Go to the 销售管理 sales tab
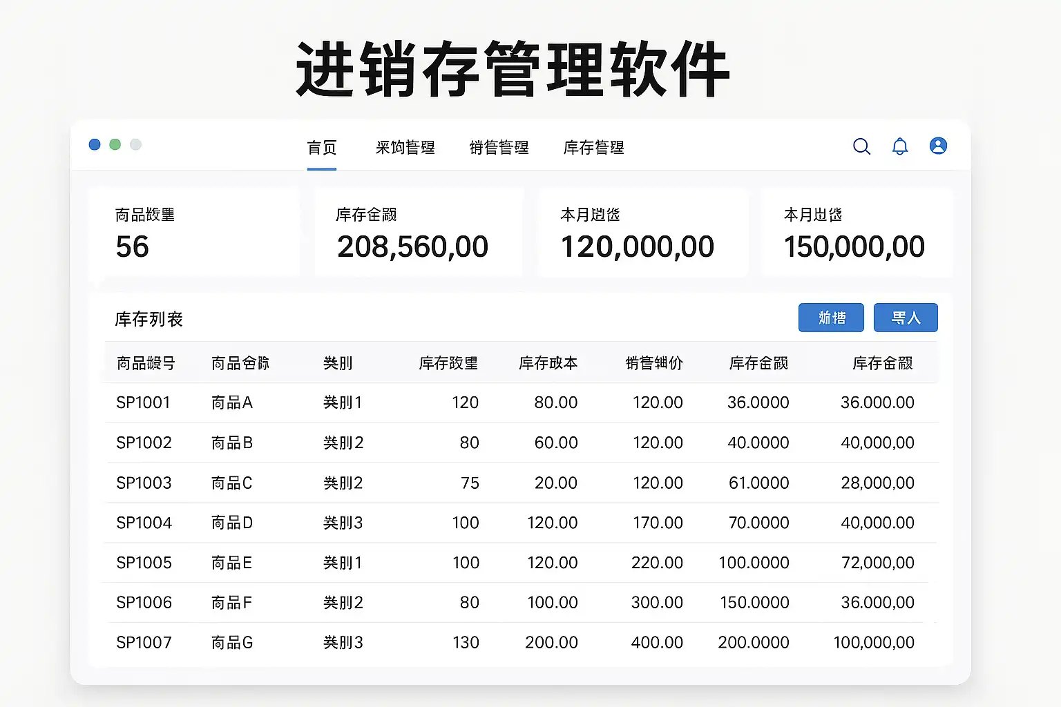Viewport: 1061px width, 707px height. (x=499, y=148)
